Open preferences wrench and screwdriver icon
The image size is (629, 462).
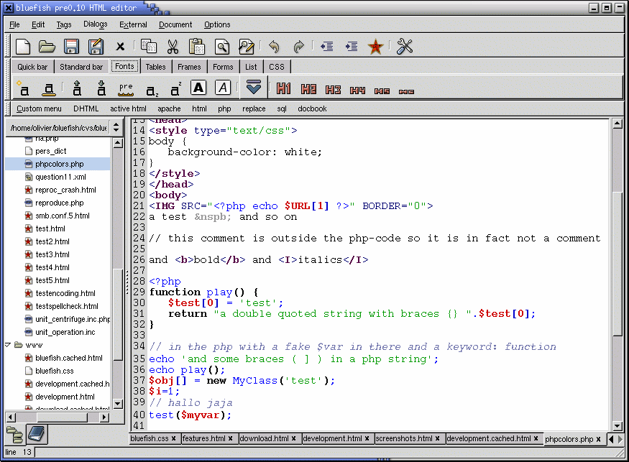[404, 47]
